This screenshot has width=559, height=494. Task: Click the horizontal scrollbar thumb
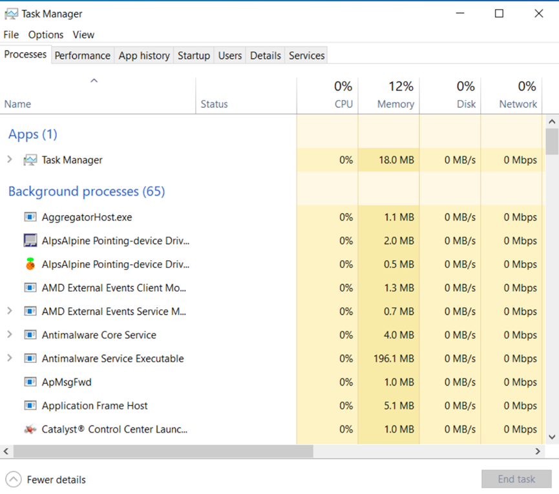click(x=163, y=451)
